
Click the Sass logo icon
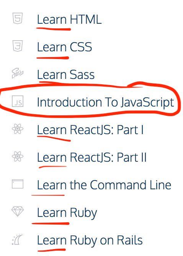[18, 73]
